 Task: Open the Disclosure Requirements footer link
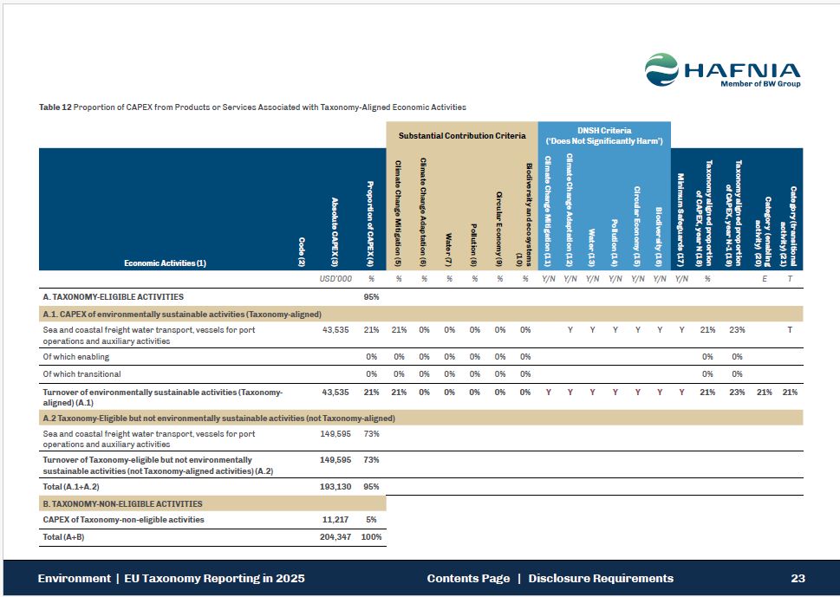coord(600,578)
